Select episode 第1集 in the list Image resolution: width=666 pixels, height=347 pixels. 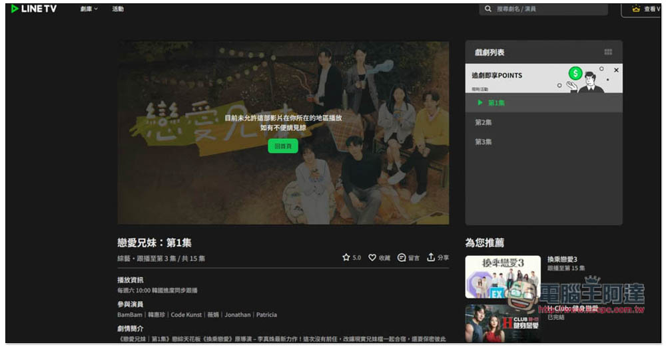543,102
